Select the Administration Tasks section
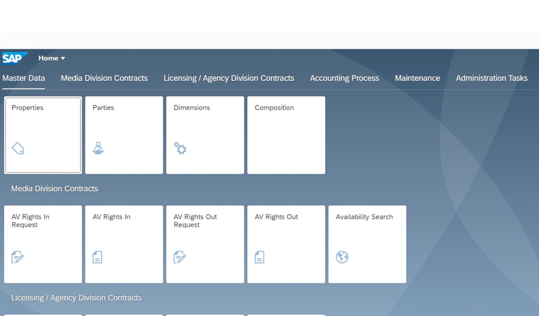The image size is (539, 316). tap(491, 78)
